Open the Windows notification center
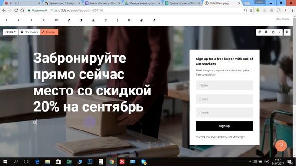The height and width of the screenshot is (166, 296). click(290, 162)
